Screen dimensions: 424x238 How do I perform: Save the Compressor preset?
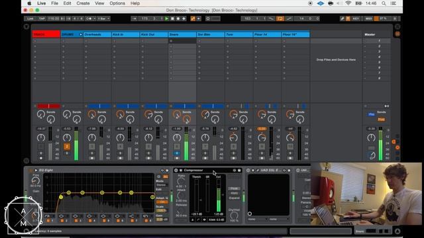[x=239, y=171]
